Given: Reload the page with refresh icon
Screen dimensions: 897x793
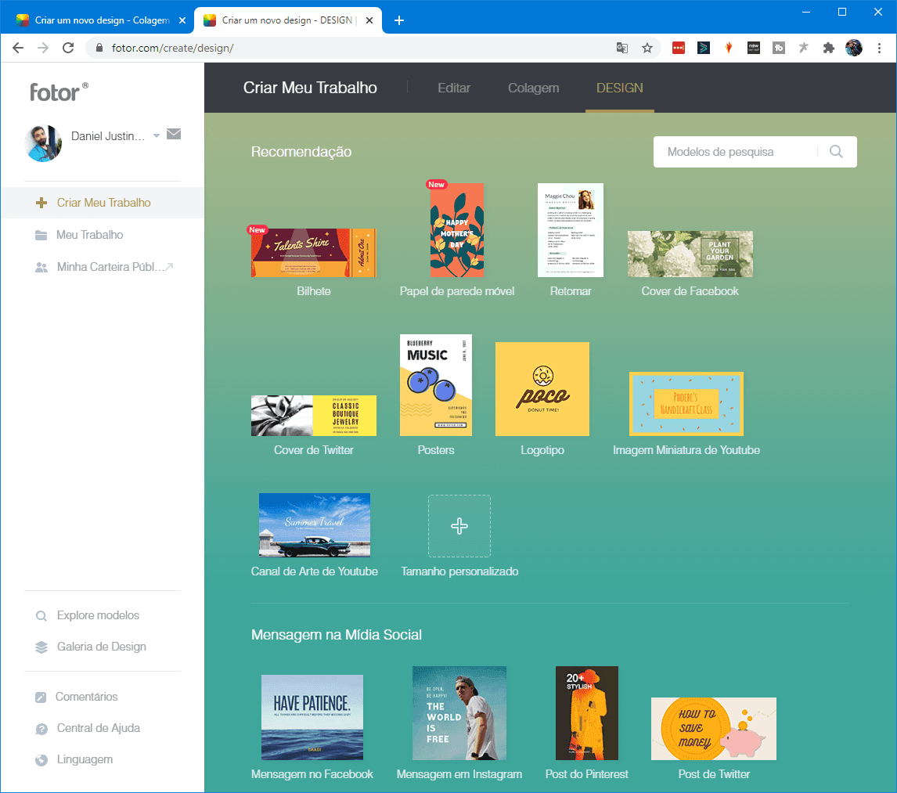Looking at the screenshot, I should pos(68,48).
